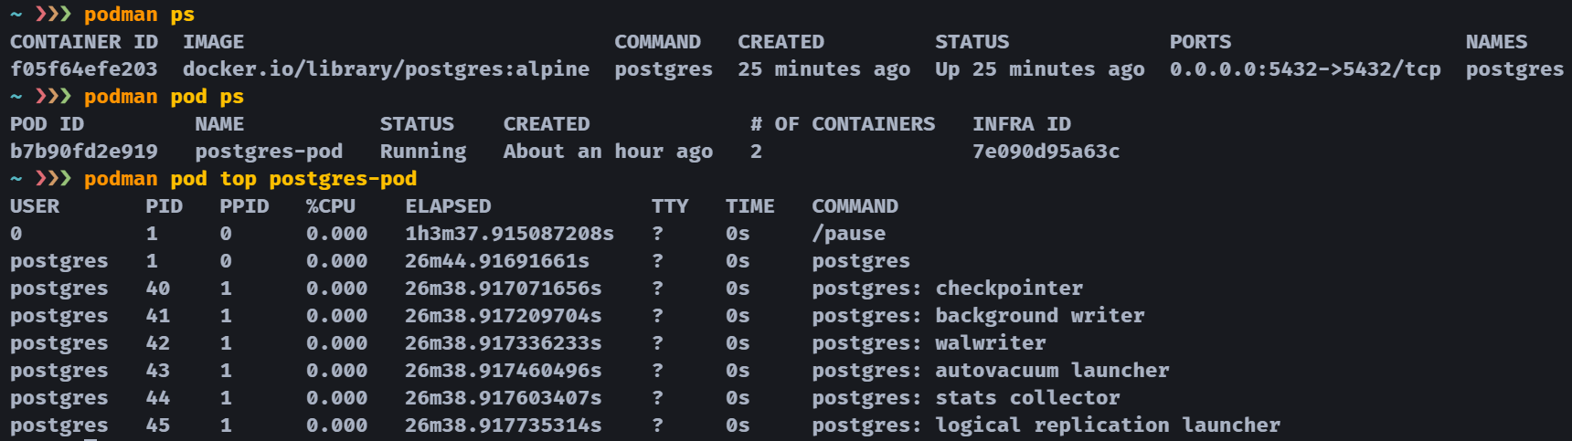Click the "# OF CONTAINERS" column header
The width and height of the screenshot is (1572, 441).
coord(842,124)
